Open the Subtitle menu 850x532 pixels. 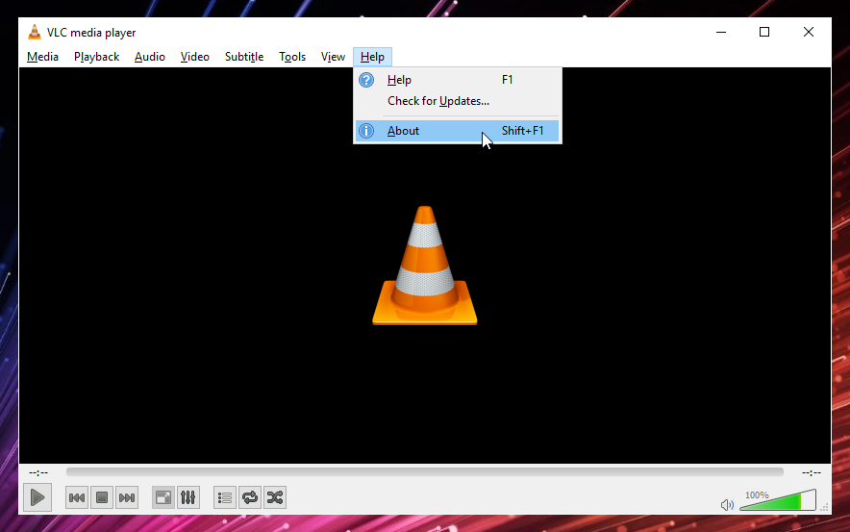click(x=244, y=57)
